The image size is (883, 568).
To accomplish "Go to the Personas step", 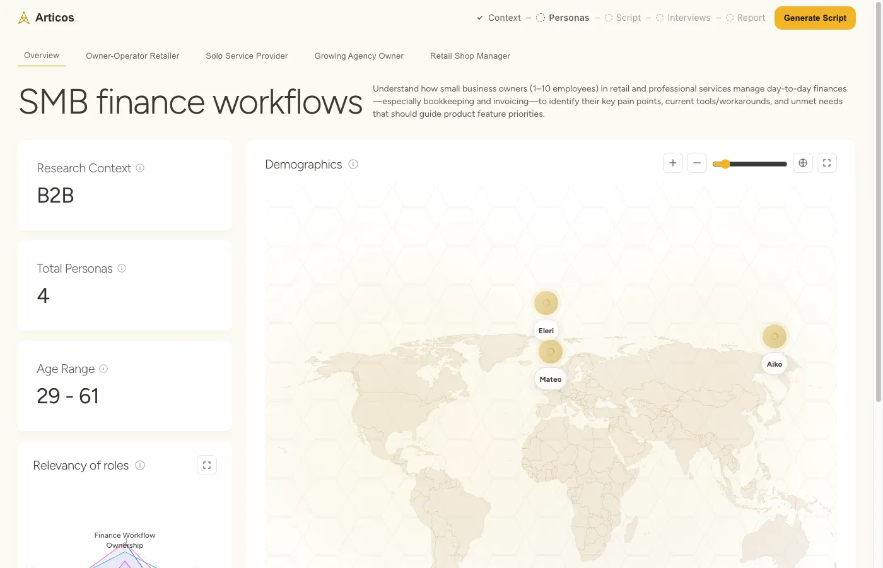I will pos(563,18).
